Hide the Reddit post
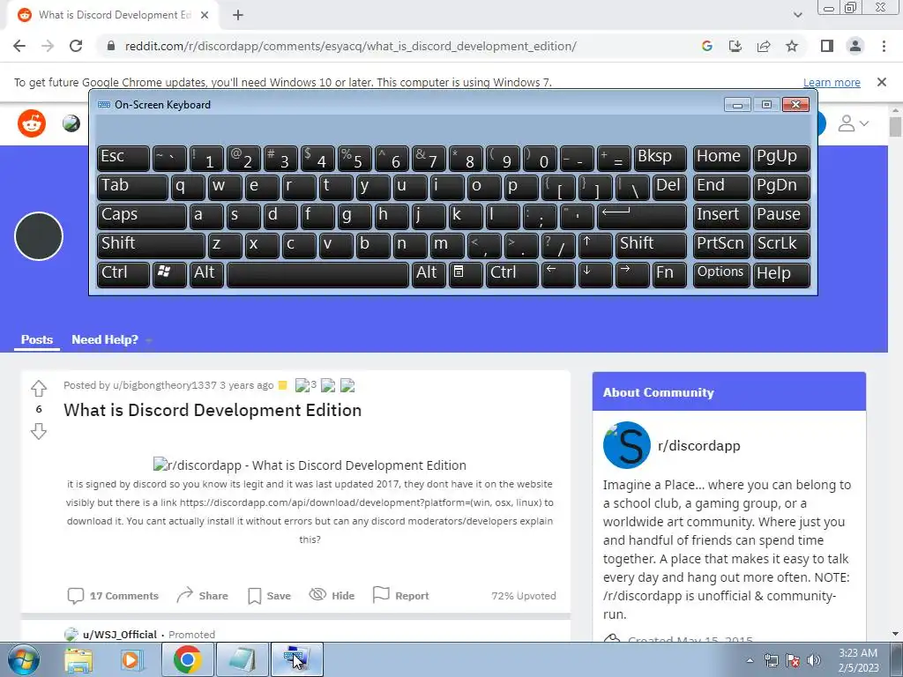The height and width of the screenshot is (677, 903). click(332, 596)
